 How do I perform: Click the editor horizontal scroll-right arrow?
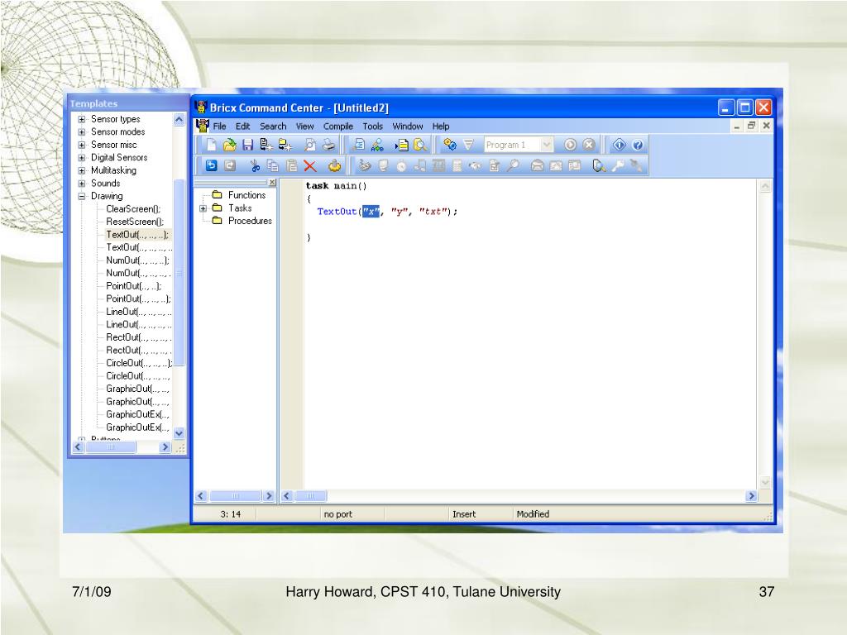point(751,496)
